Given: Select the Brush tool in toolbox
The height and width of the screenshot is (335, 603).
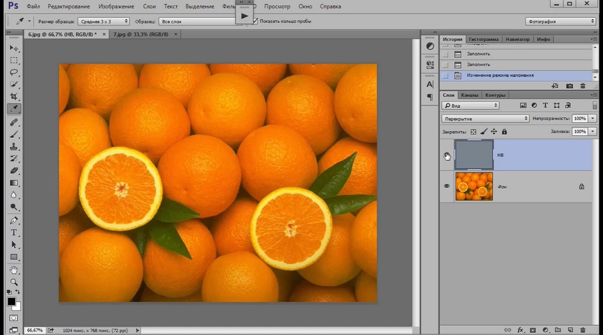Looking at the screenshot, I should (x=14, y=134).
